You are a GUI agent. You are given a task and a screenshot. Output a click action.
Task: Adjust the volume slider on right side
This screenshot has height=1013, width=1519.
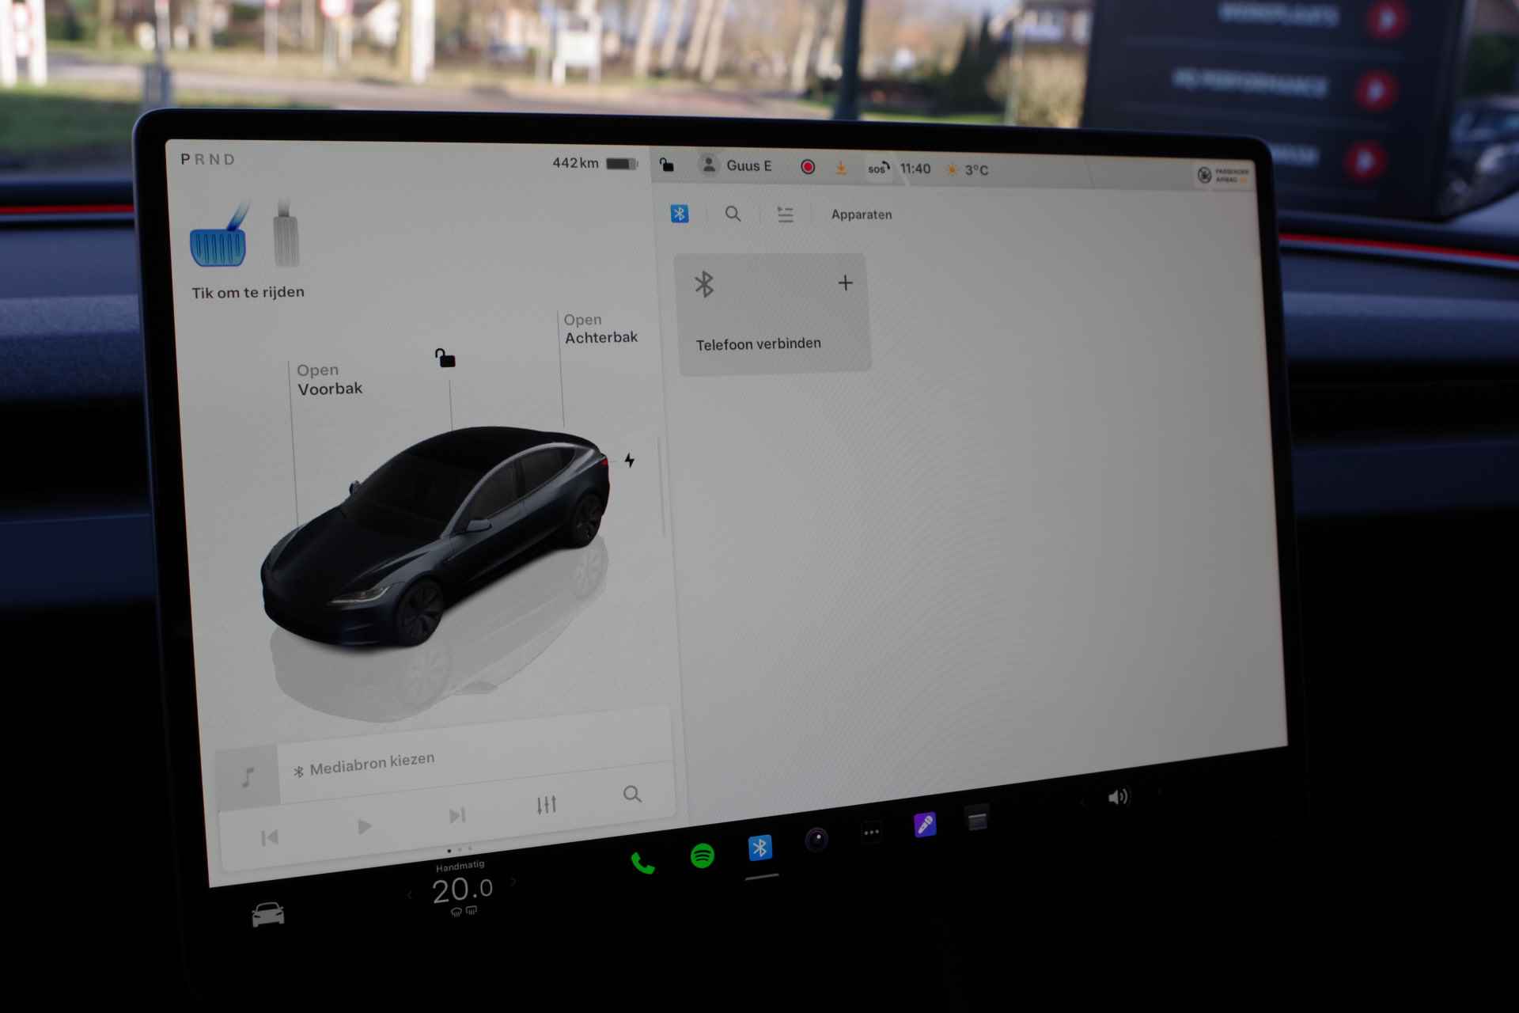(x=1116, y=799)
